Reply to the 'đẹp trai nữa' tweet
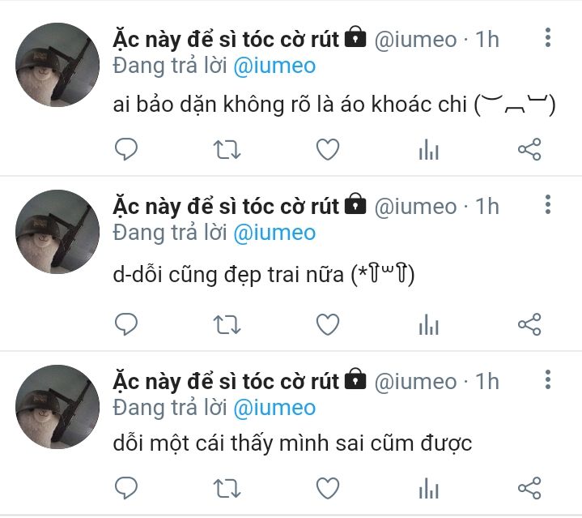582x518 pixels. click(126, 324)
